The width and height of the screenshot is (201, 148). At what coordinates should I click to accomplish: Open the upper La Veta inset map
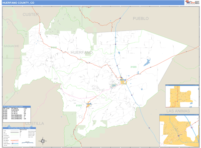(x=182, y=96)
